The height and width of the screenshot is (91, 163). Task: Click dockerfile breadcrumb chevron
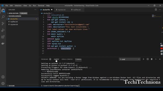52,13
